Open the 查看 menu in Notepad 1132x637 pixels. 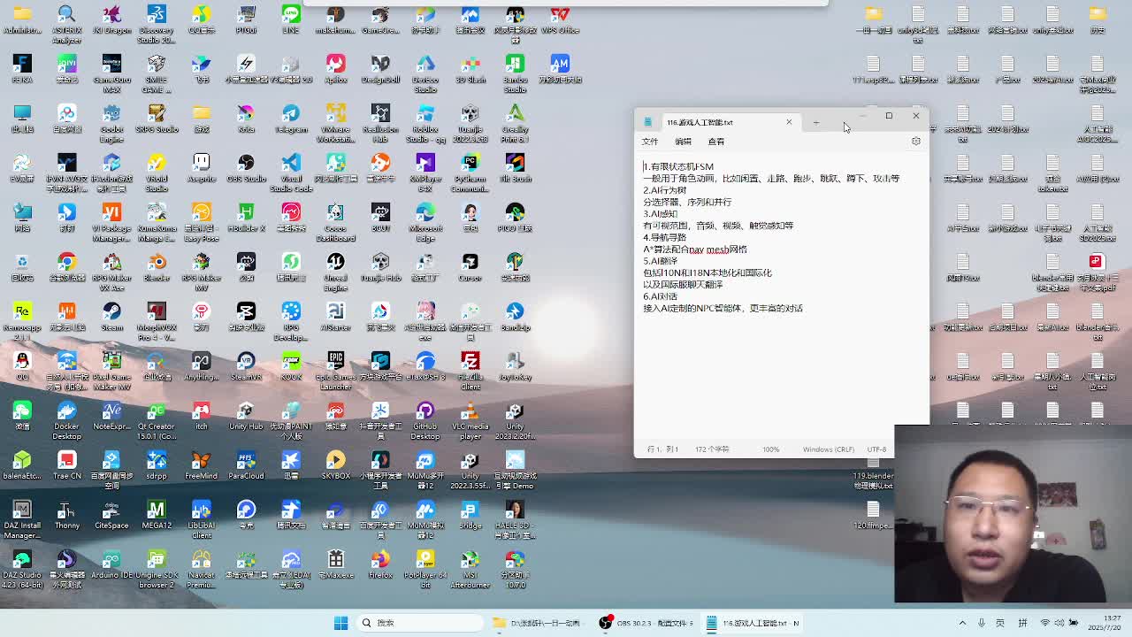(715, 142)
